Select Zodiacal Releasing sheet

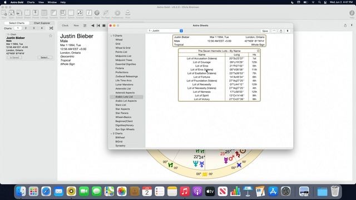click(126, 77)
